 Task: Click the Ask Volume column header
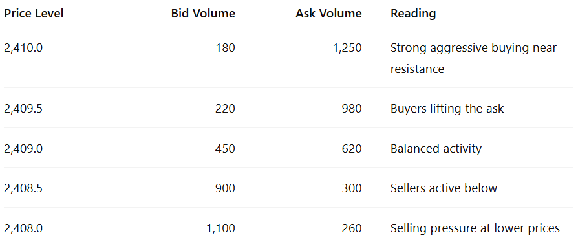point(328,14)
